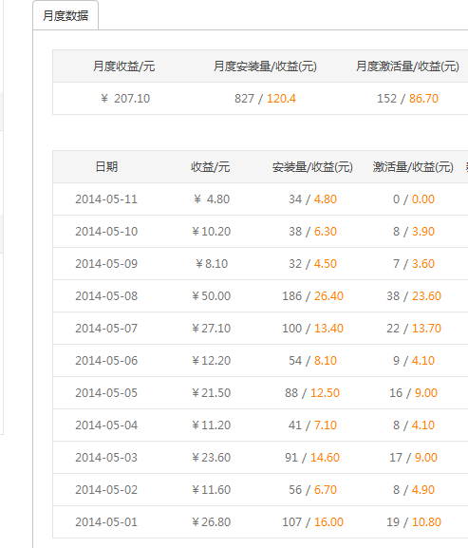Screen dimensions: 468x548
Task: Click install cell 32 / 4.50
Action: pos(312,263)
